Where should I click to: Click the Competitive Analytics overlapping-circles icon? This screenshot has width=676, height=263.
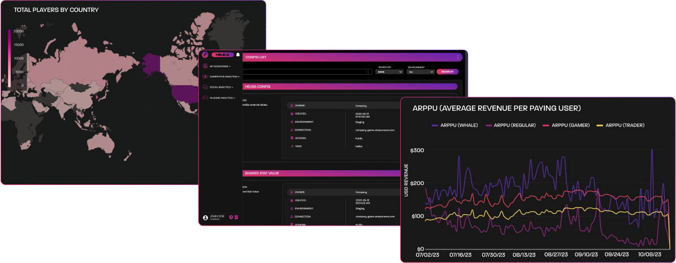(205, 76)
